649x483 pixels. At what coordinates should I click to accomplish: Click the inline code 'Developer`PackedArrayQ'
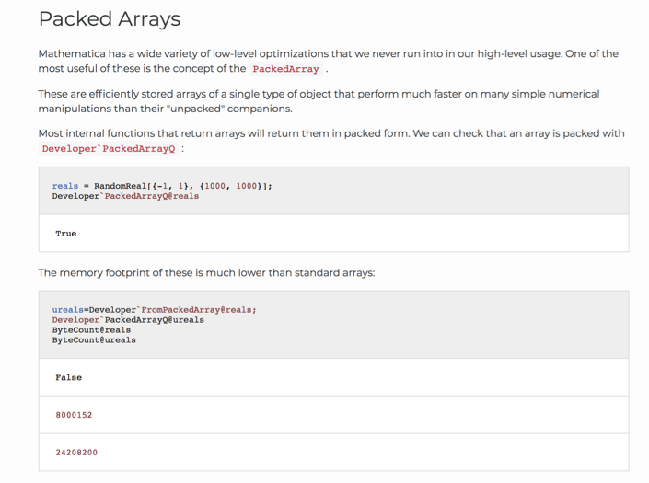coord(109,149)
